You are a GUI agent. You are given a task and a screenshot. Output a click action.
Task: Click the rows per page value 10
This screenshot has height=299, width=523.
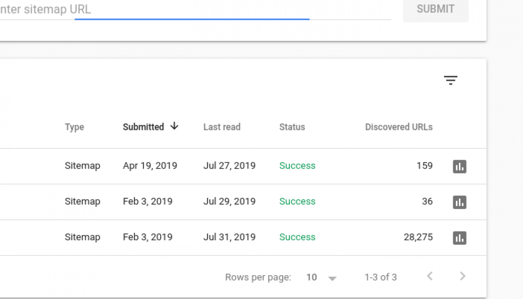(x=312, y=277)
